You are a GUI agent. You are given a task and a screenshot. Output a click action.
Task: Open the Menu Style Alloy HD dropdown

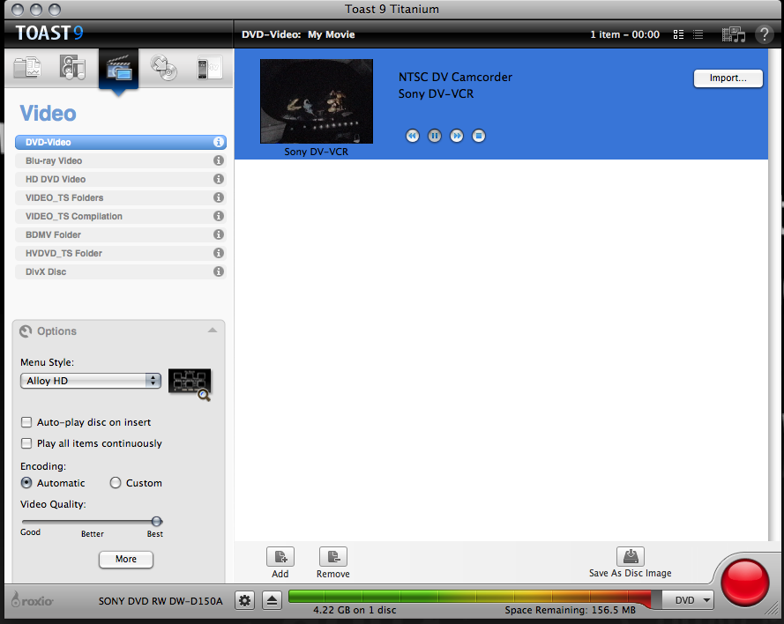click(x=91, y=381)
